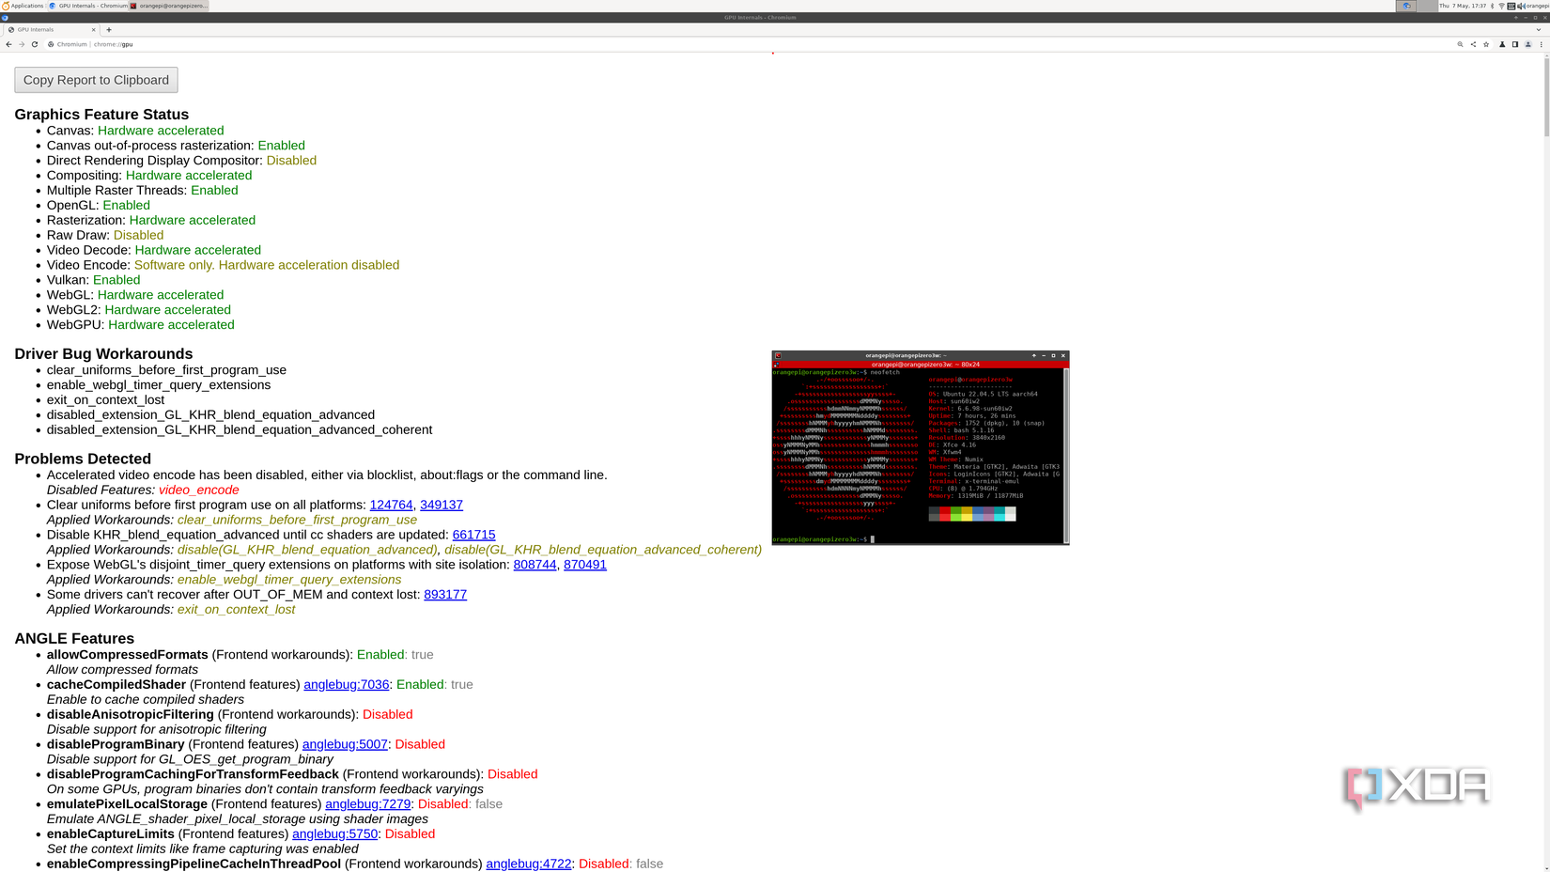Select the first workspace in the switcher
The width and height of the screenshot is (1550, 872).
(x=1406, y=6)
